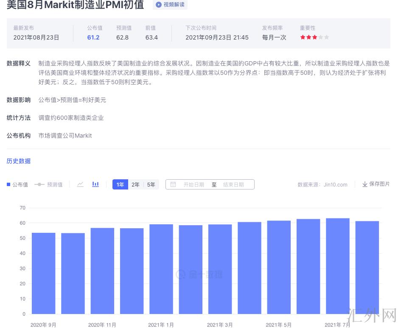The width and height of the screenshot is (401, 328).
Task: Click the third red importance star
Action: click(314, 37)
